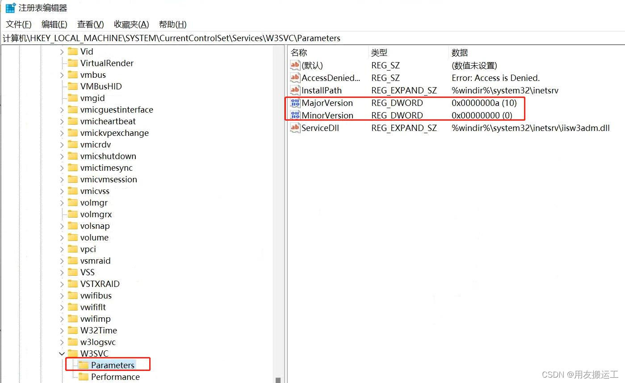
Task: Click the Parameters folder icon
Action: [x=84, y=365]
